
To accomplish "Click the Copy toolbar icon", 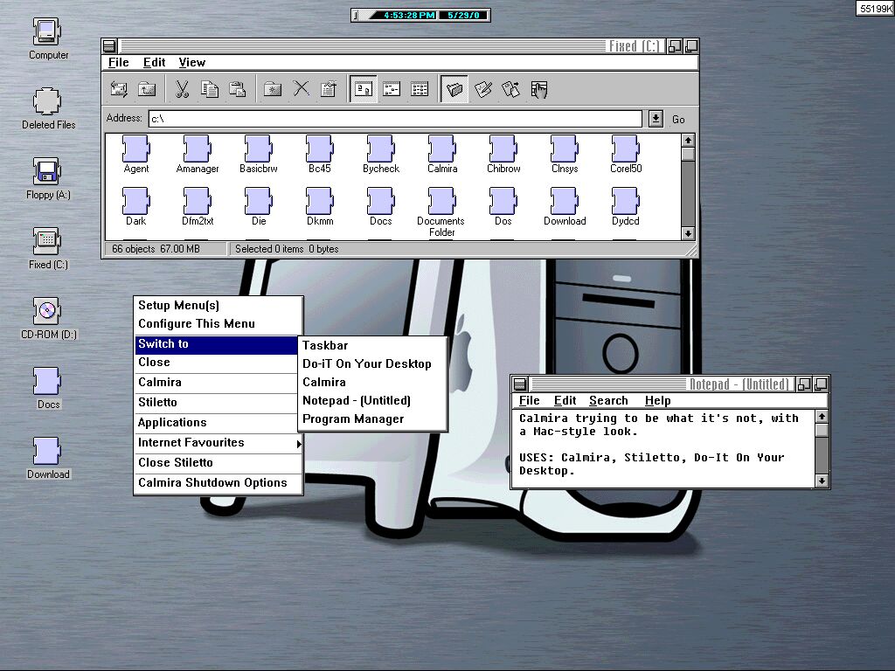I will pyautogui.click(x=210, y=89).
